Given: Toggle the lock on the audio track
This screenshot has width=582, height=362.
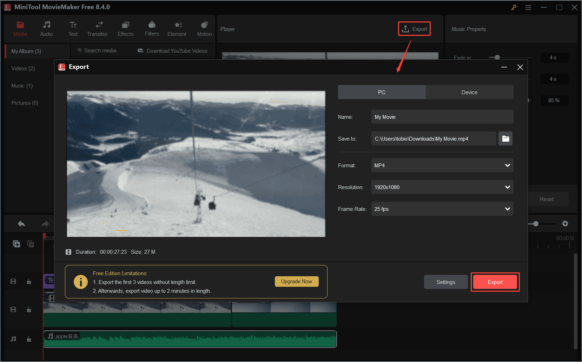Looking at the screenshot, I should tap(29, 339).
